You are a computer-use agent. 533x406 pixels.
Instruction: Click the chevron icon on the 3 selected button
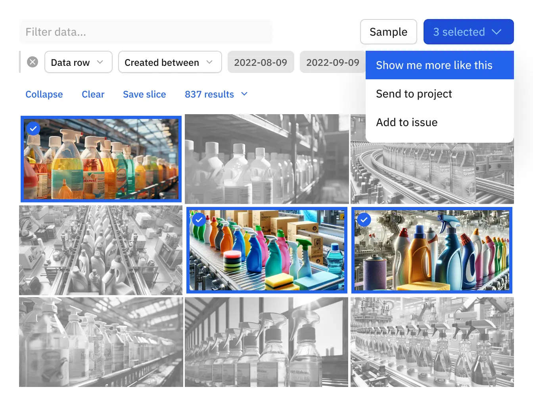point(497,32)
